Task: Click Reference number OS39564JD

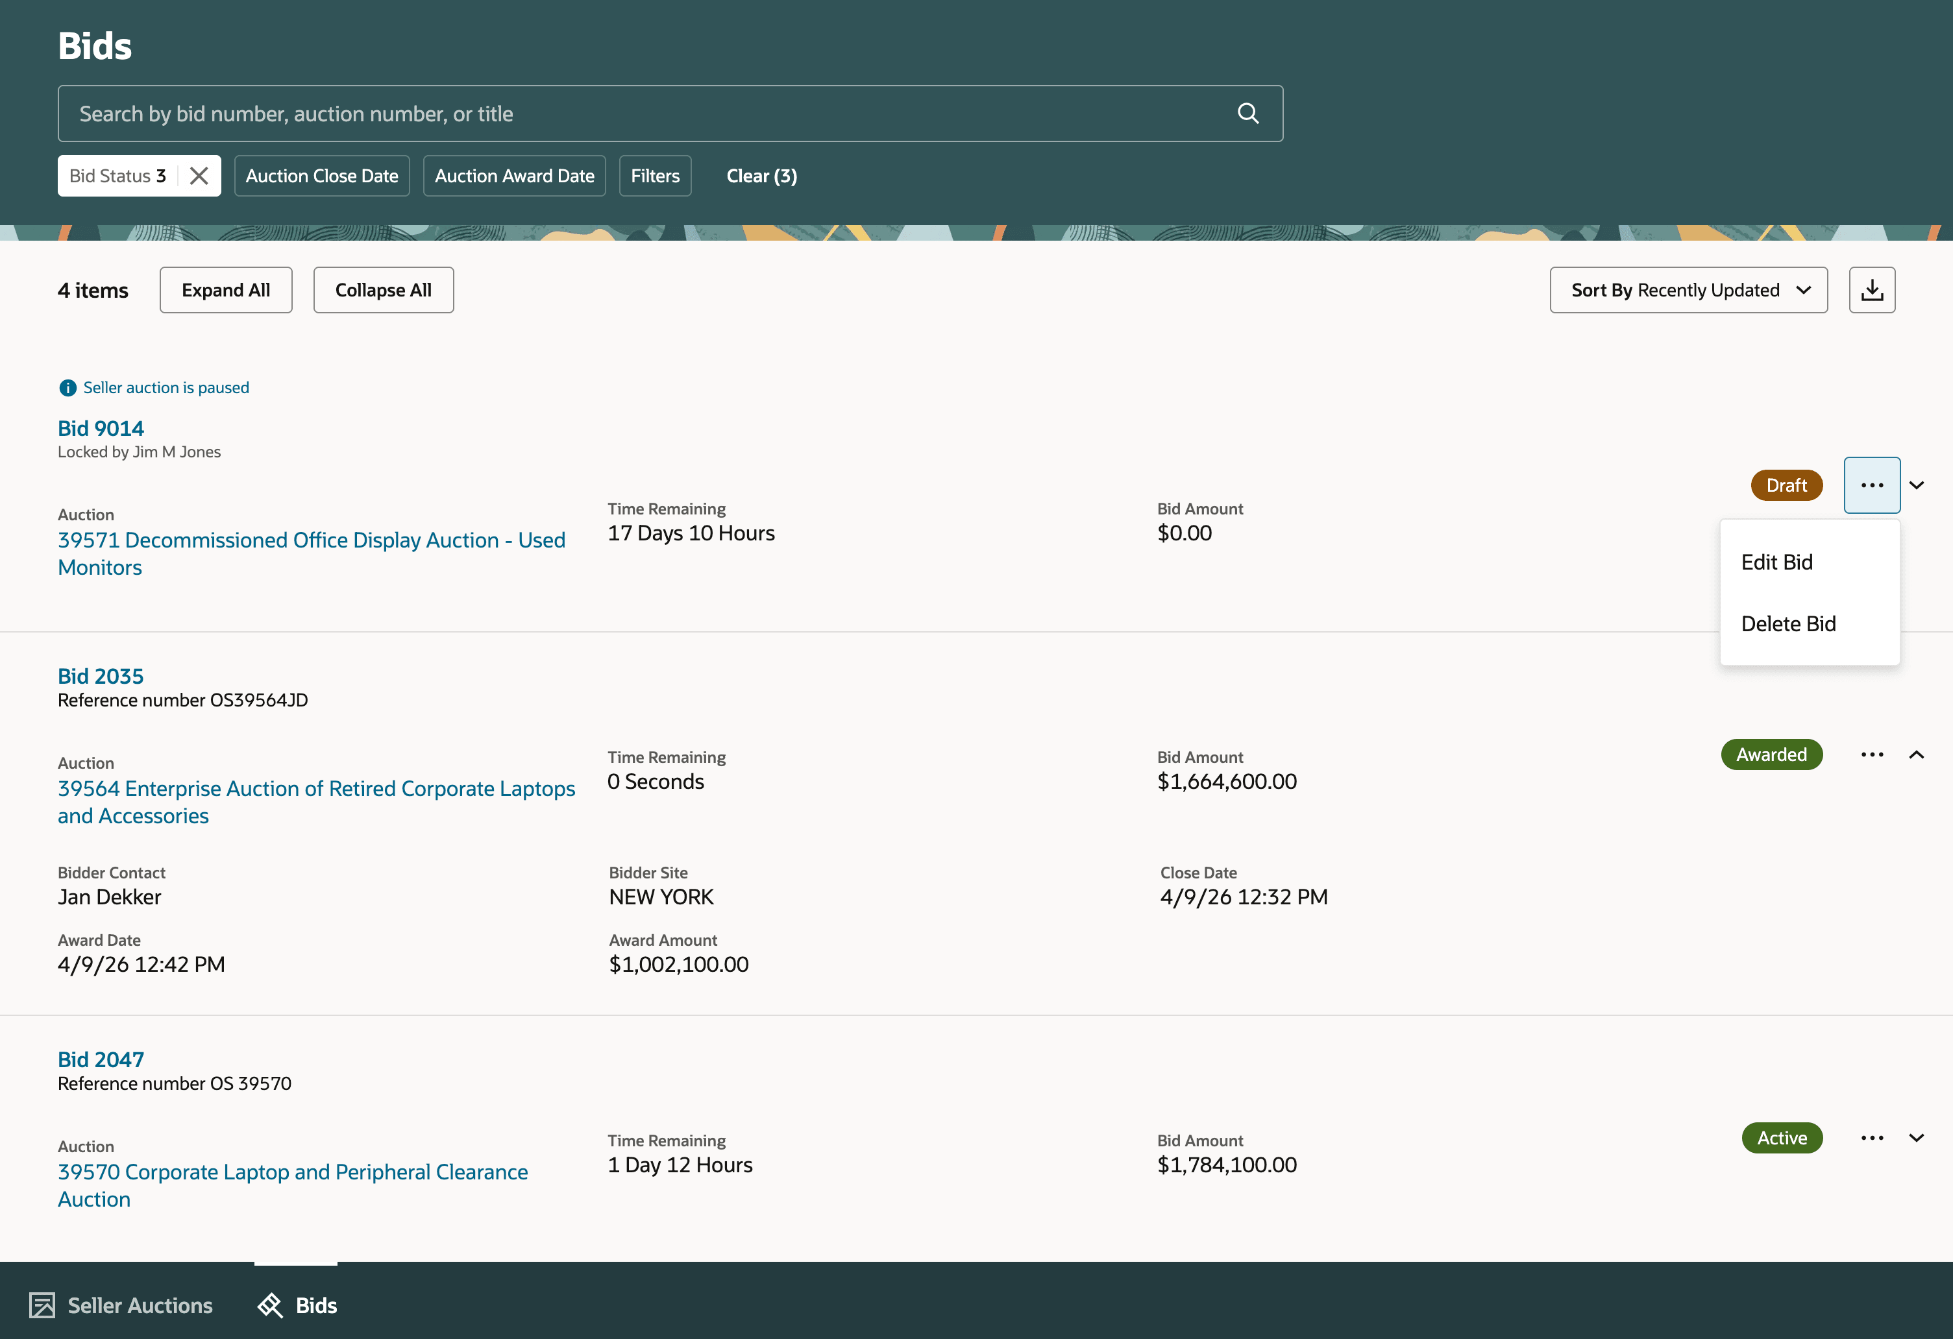Action: pos(183,701)
